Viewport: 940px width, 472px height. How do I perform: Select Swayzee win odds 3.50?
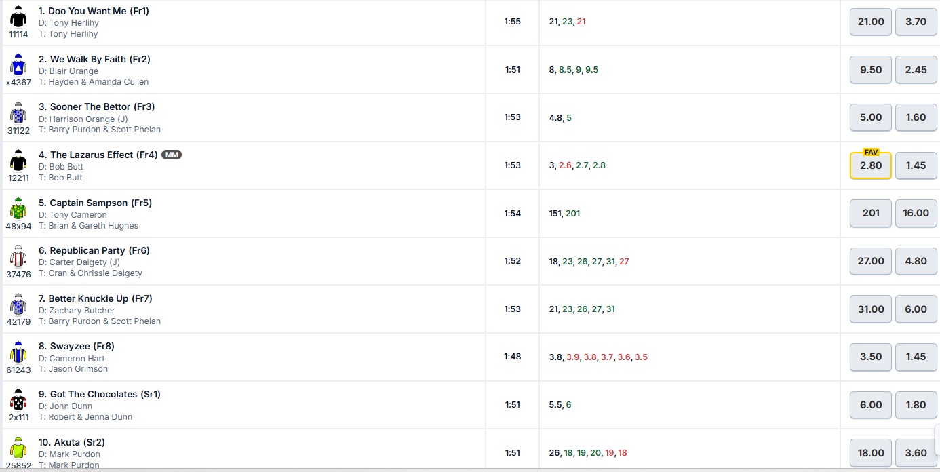870,357
